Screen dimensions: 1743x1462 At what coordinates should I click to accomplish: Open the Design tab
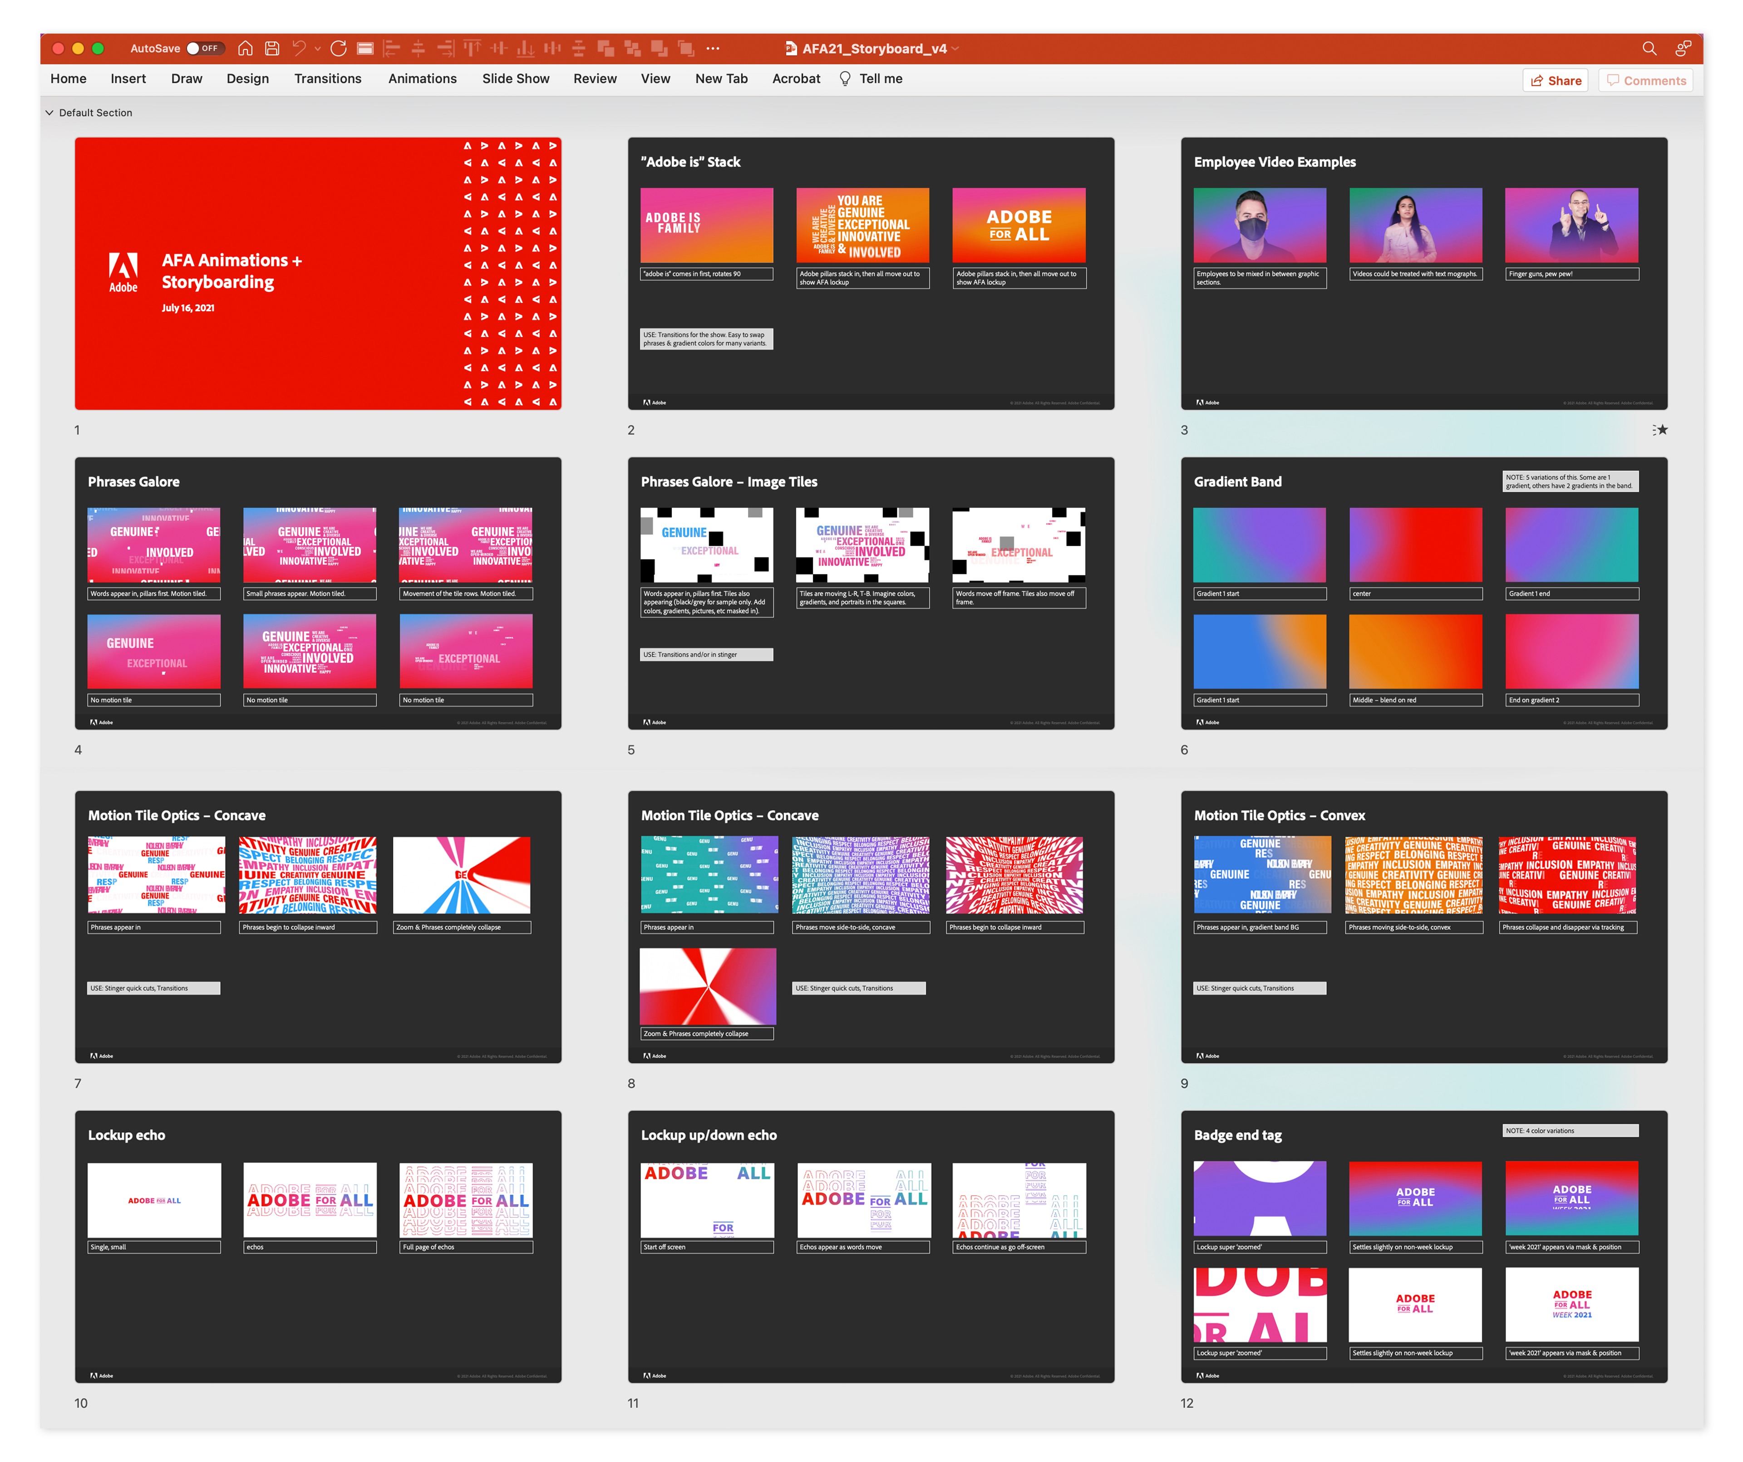point(247,79)
